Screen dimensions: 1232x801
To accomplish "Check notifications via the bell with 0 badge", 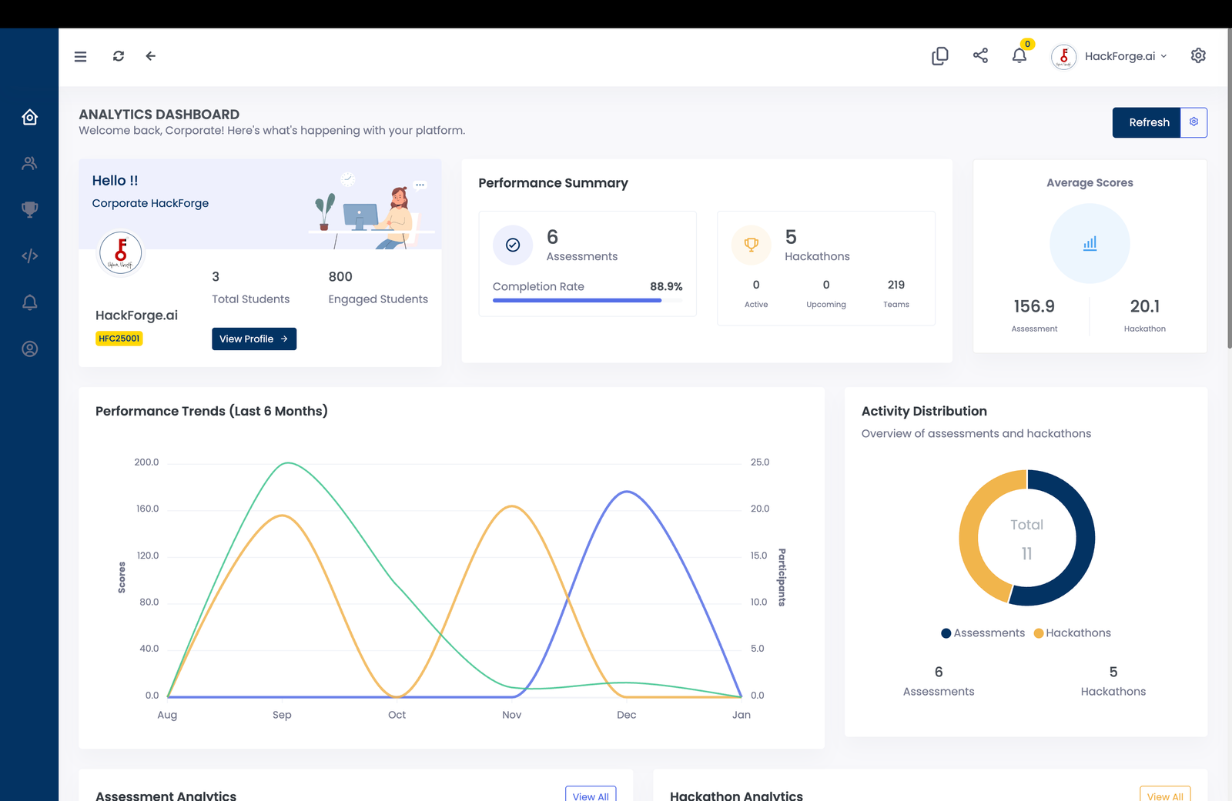I will pyautogui.click(x=1019, y=55).
